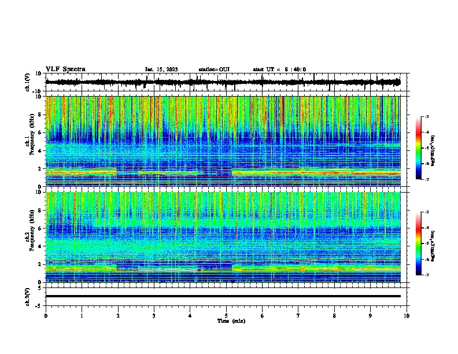Click the "-7" label on ch.1 color scale
Viewport: 458px width, 354px height.
[x=426, y=179]
